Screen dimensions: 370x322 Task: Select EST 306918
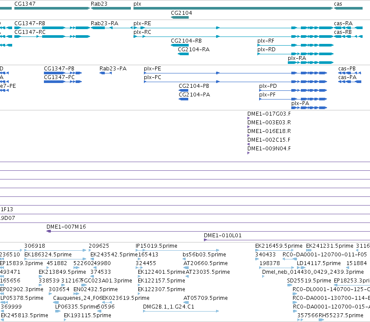55,250
